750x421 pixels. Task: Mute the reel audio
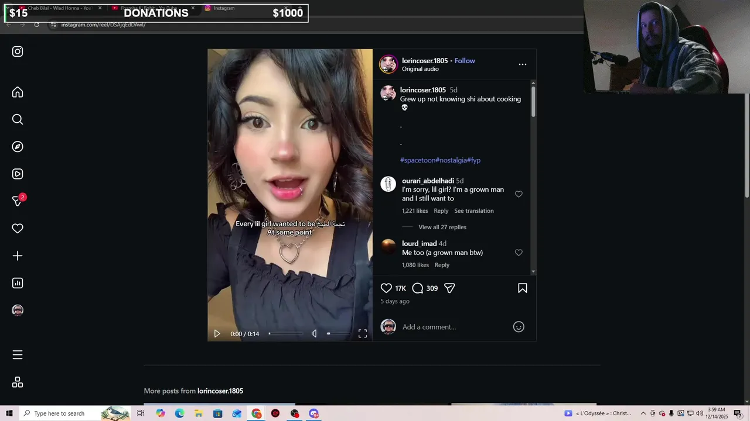314,333
